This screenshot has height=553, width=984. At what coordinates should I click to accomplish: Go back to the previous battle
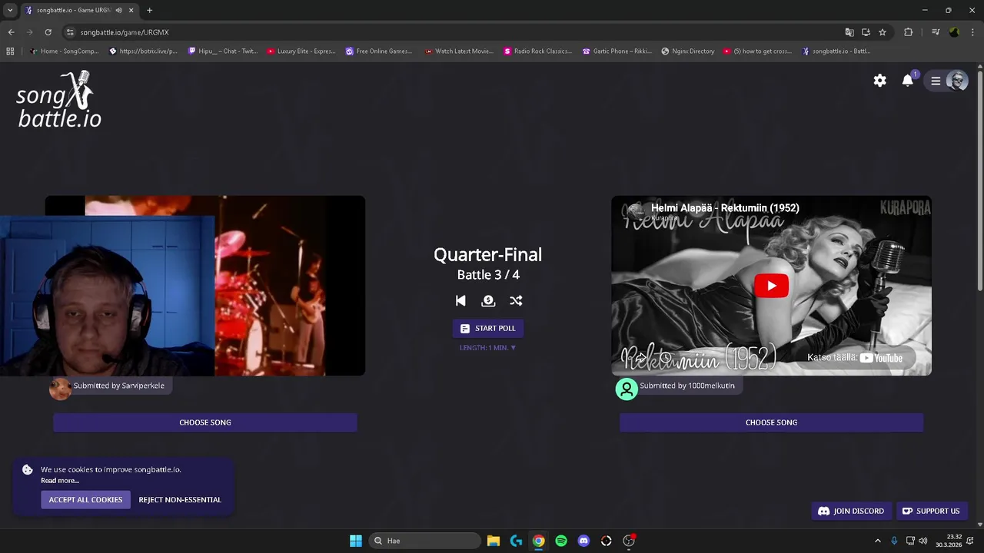460,301
